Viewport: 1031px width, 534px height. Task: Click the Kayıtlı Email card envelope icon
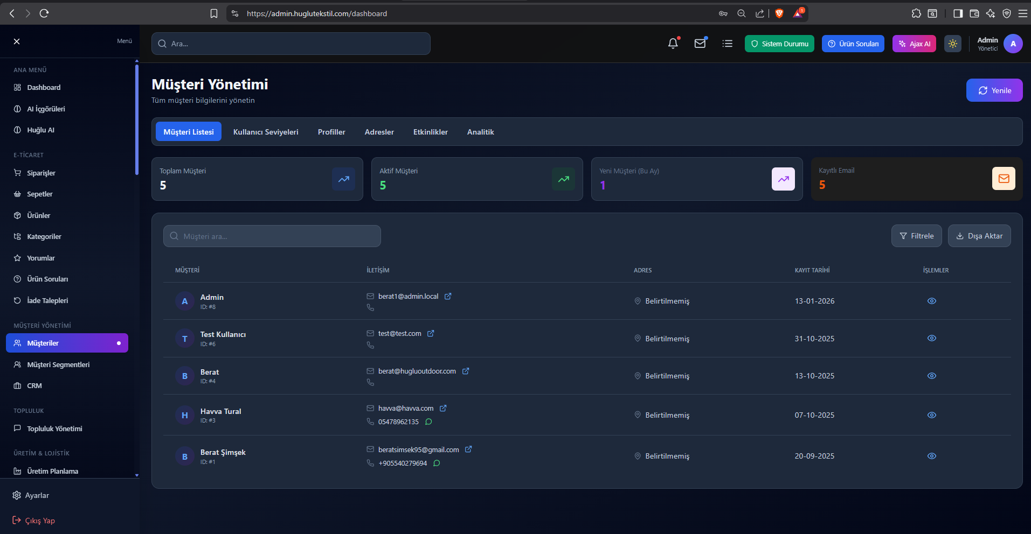click(x=1003, y=179)
